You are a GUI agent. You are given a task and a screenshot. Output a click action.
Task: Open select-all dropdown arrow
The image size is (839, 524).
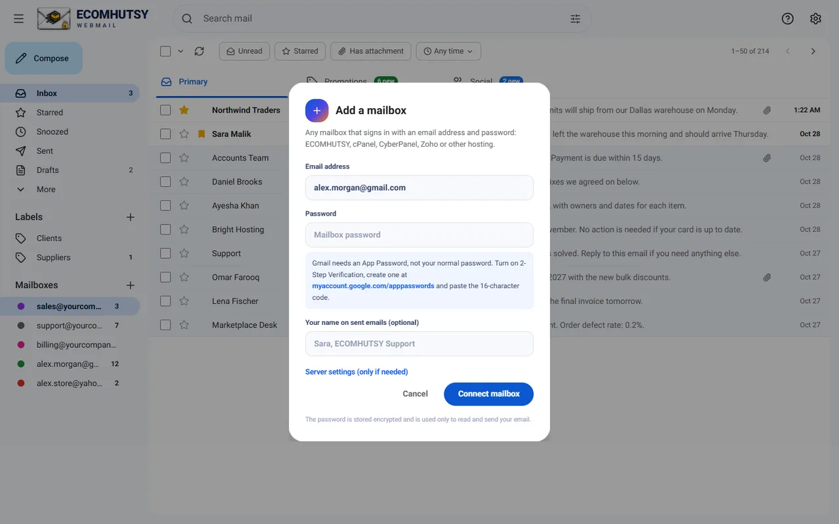pyautogui.click(x=180, y=51)
